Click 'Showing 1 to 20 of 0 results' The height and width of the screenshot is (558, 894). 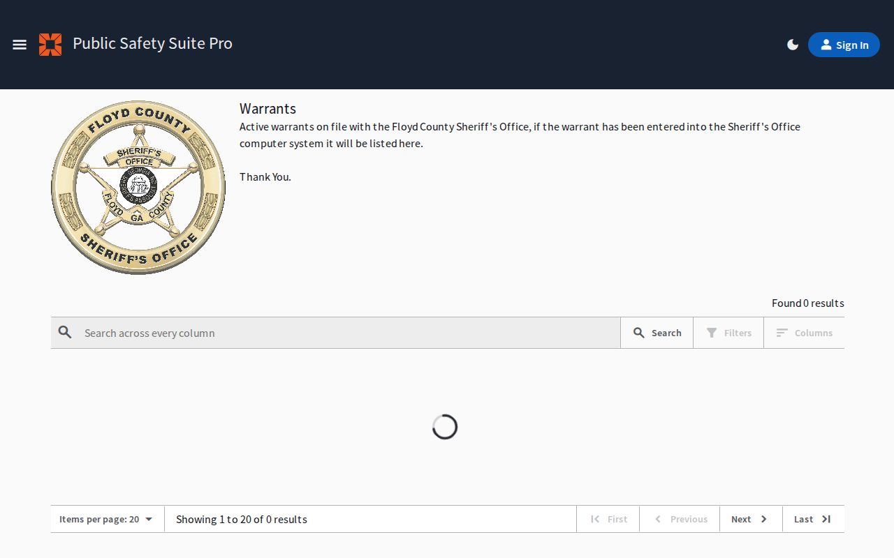tap(242, 519)
